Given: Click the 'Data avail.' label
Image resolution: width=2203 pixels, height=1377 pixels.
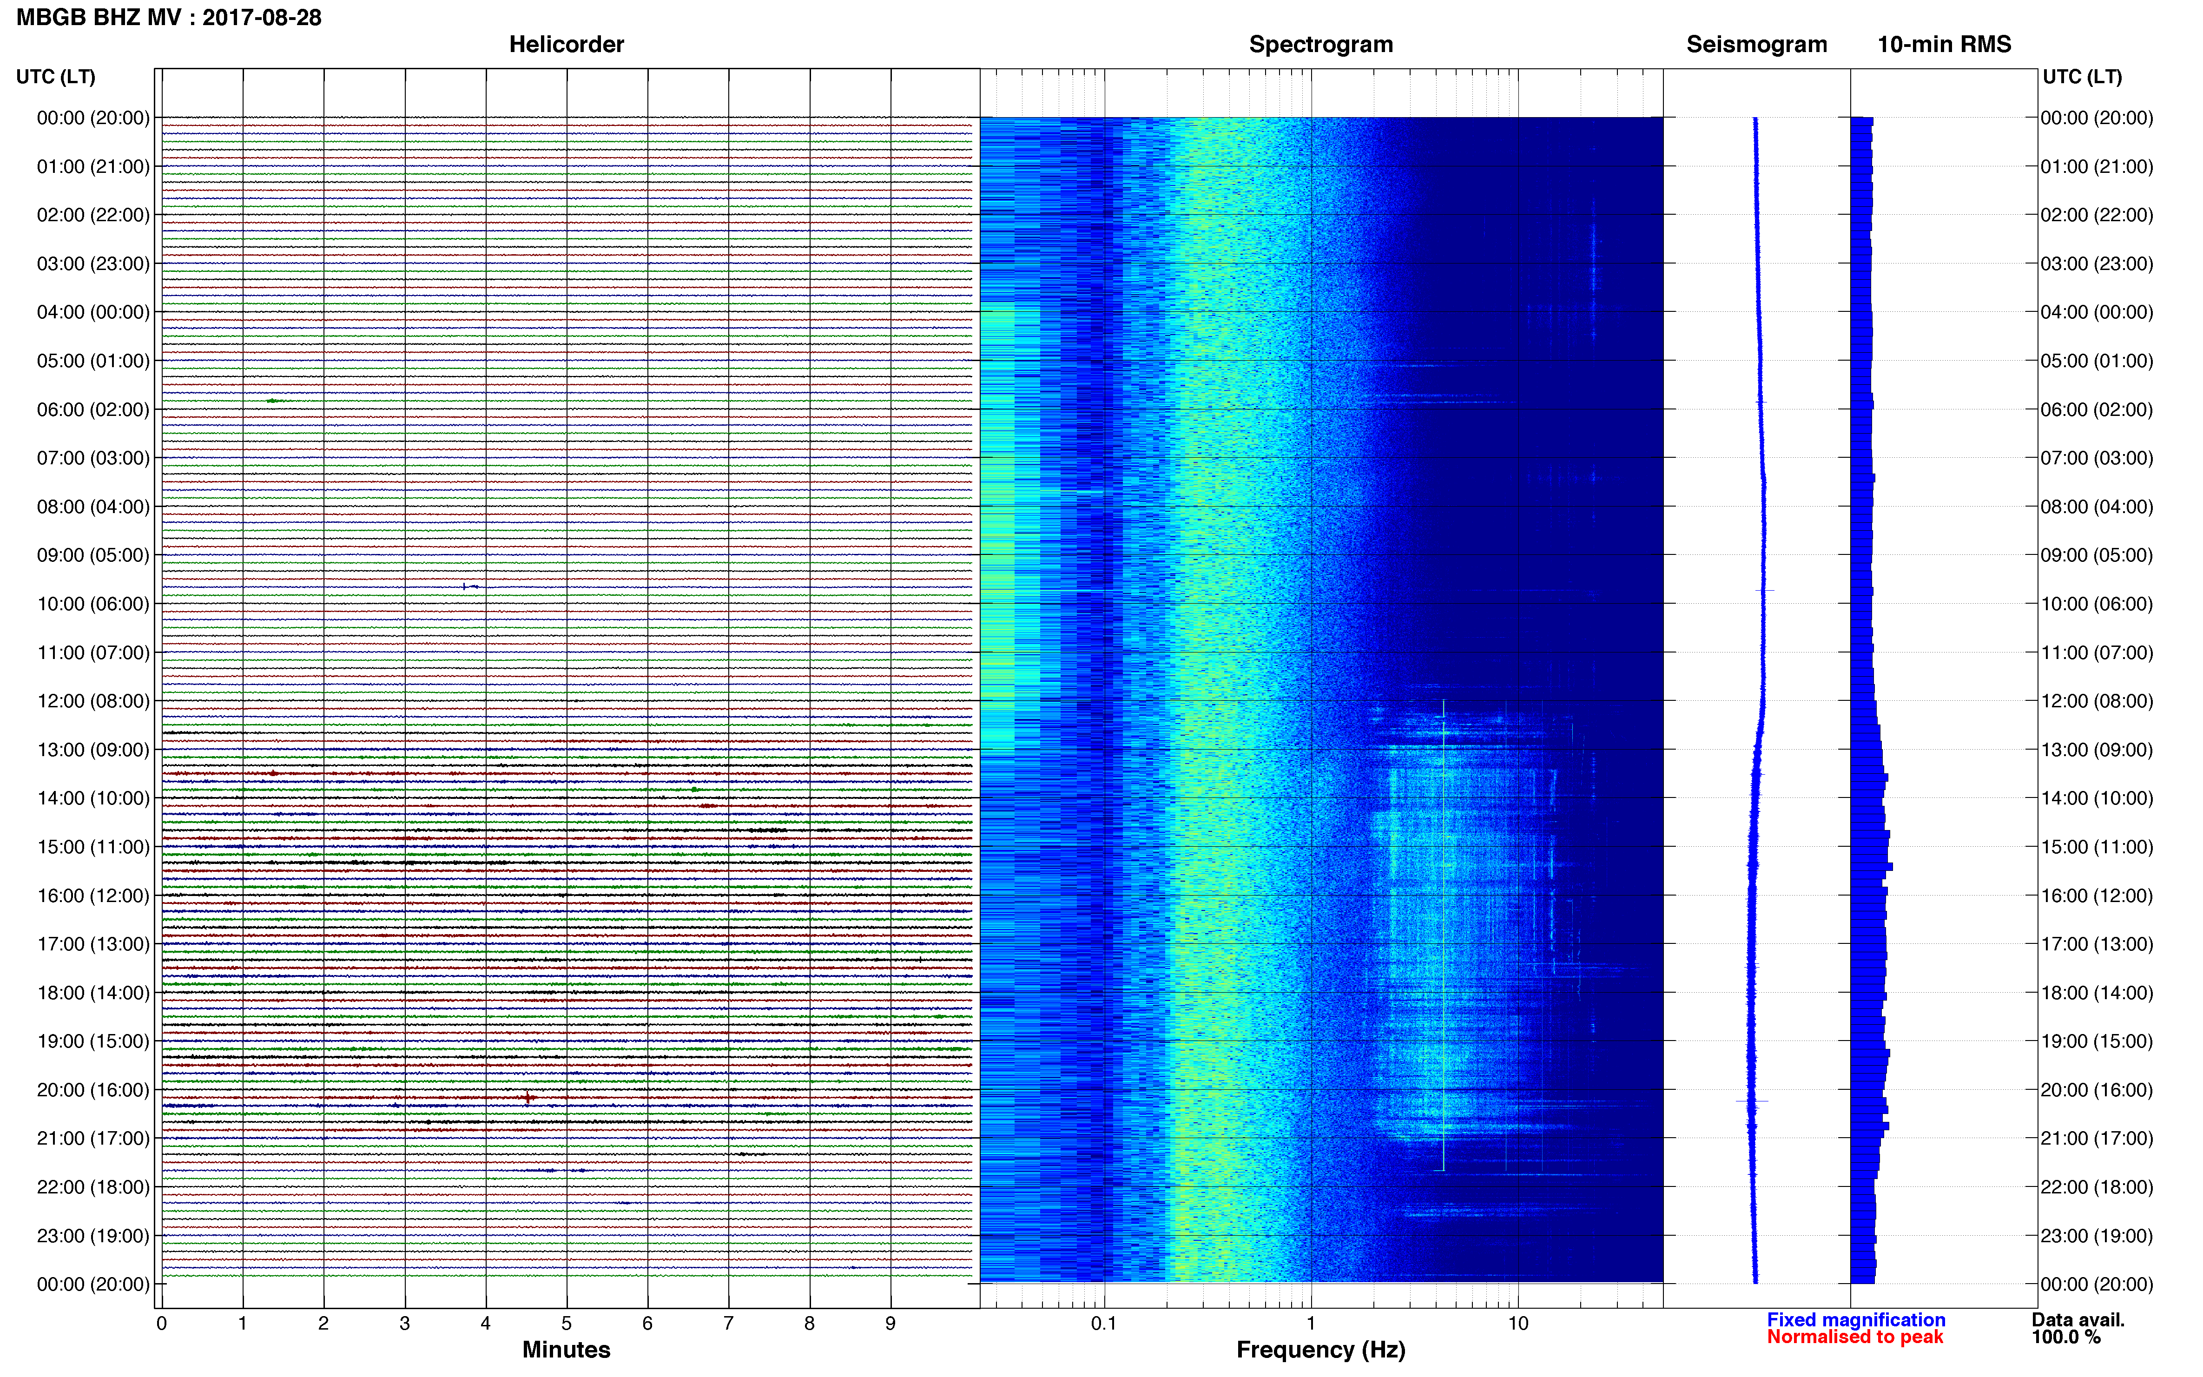Looking at the screenshot, I should [x=2078, y=1320].
